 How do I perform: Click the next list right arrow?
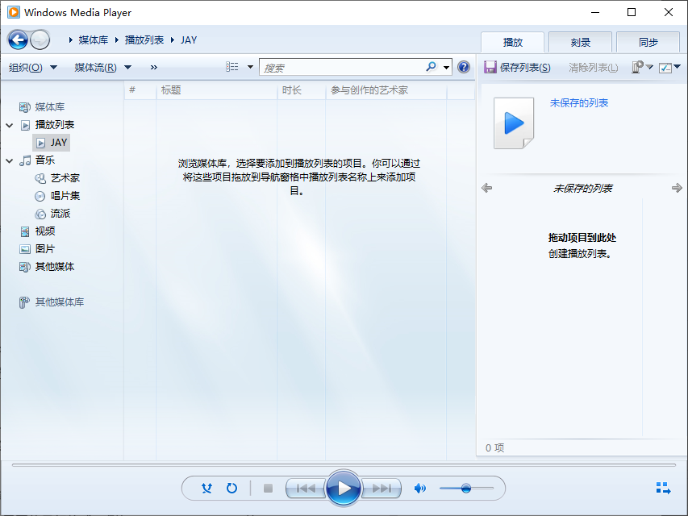(677, 188)
